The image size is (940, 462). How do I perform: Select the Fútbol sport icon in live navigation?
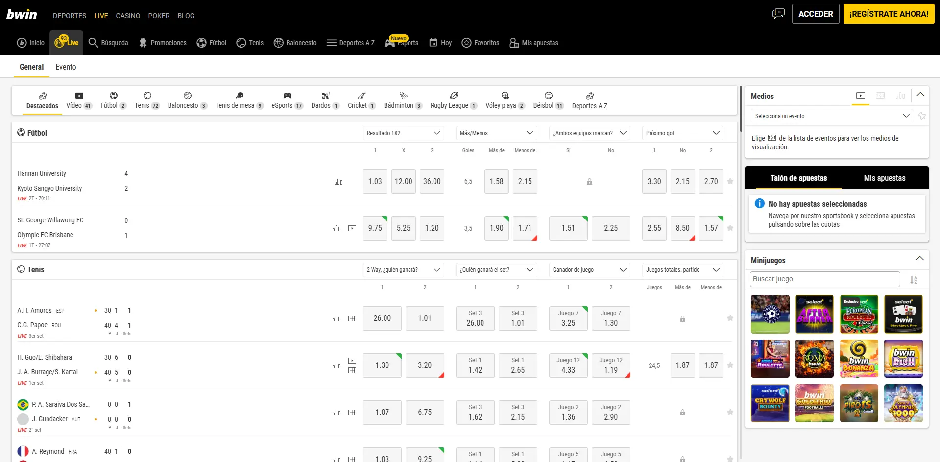(201, 43)
